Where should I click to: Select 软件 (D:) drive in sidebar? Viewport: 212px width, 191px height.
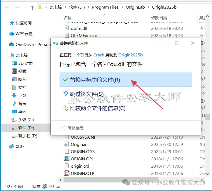[x=26, y=128]
